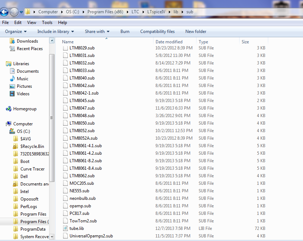
Task: Create a New folder
Action: (196, 32)
